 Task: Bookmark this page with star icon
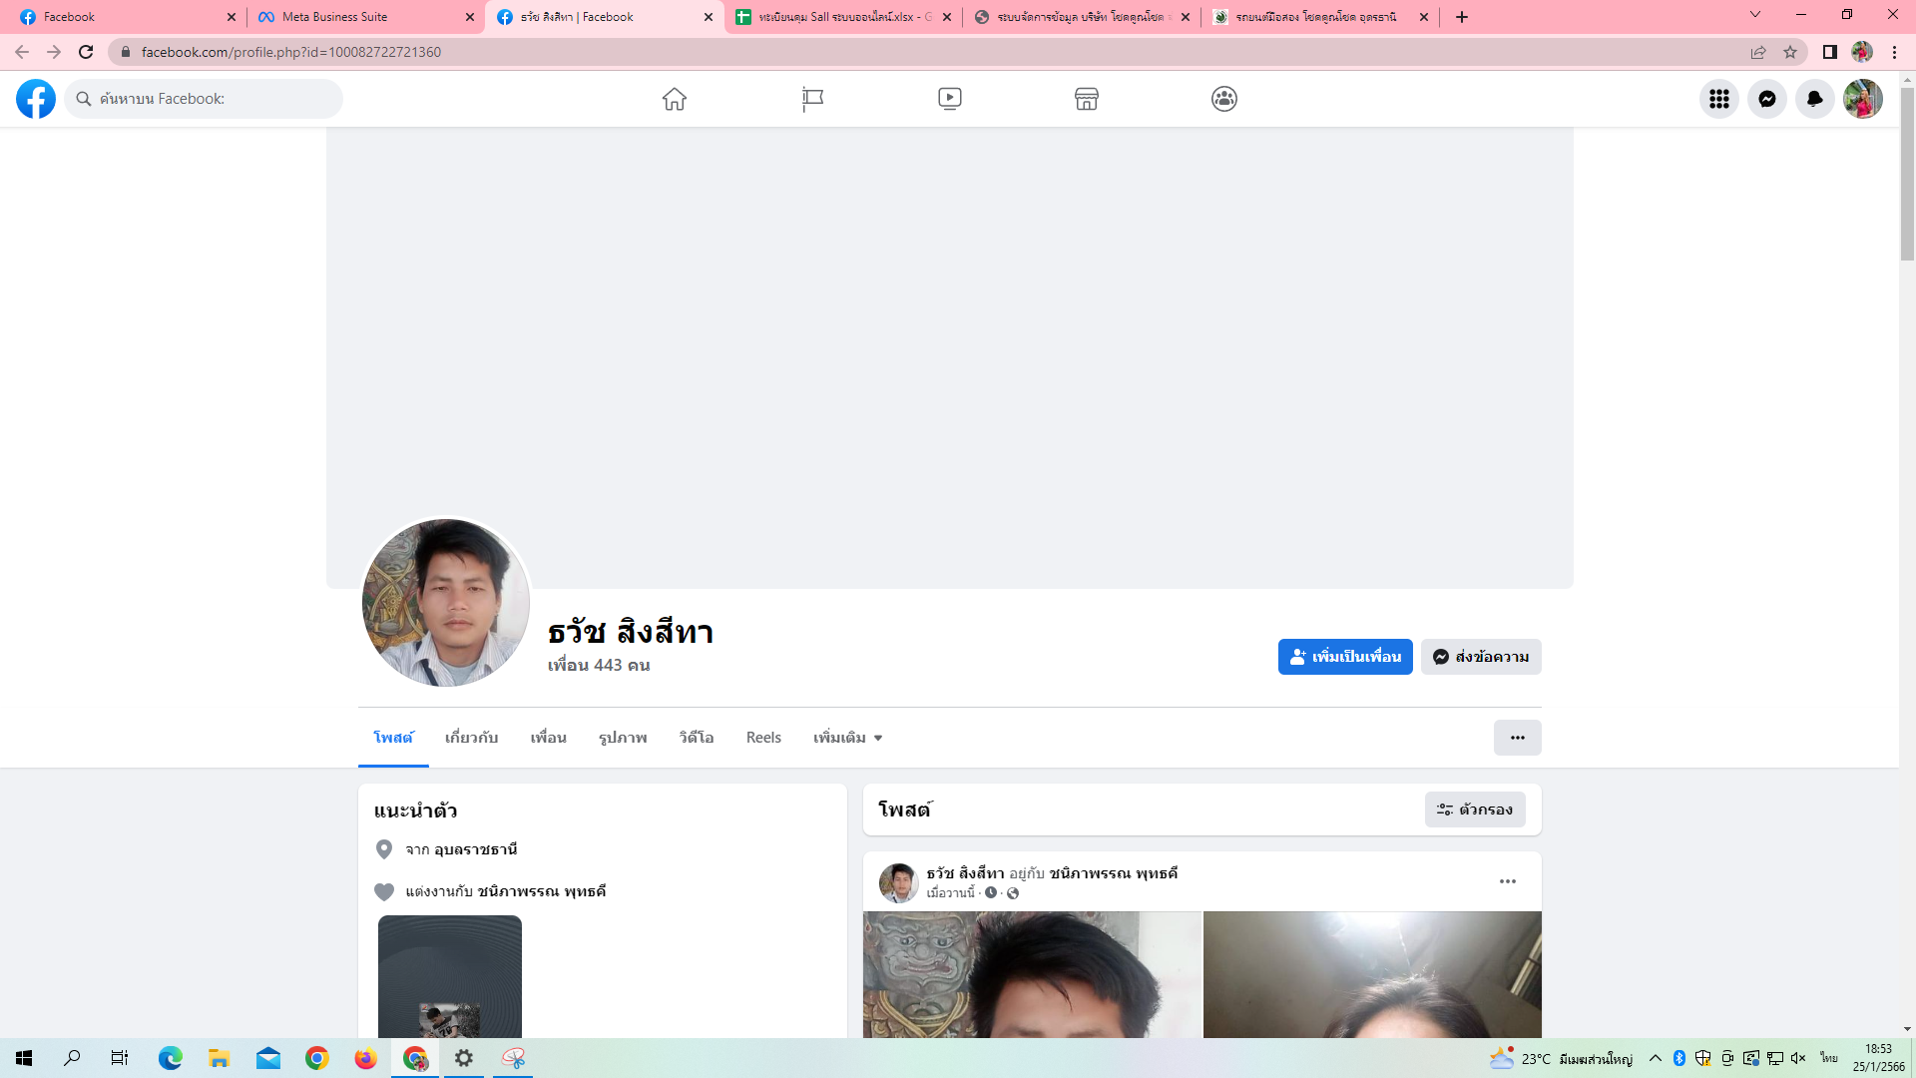point(1790,52)
